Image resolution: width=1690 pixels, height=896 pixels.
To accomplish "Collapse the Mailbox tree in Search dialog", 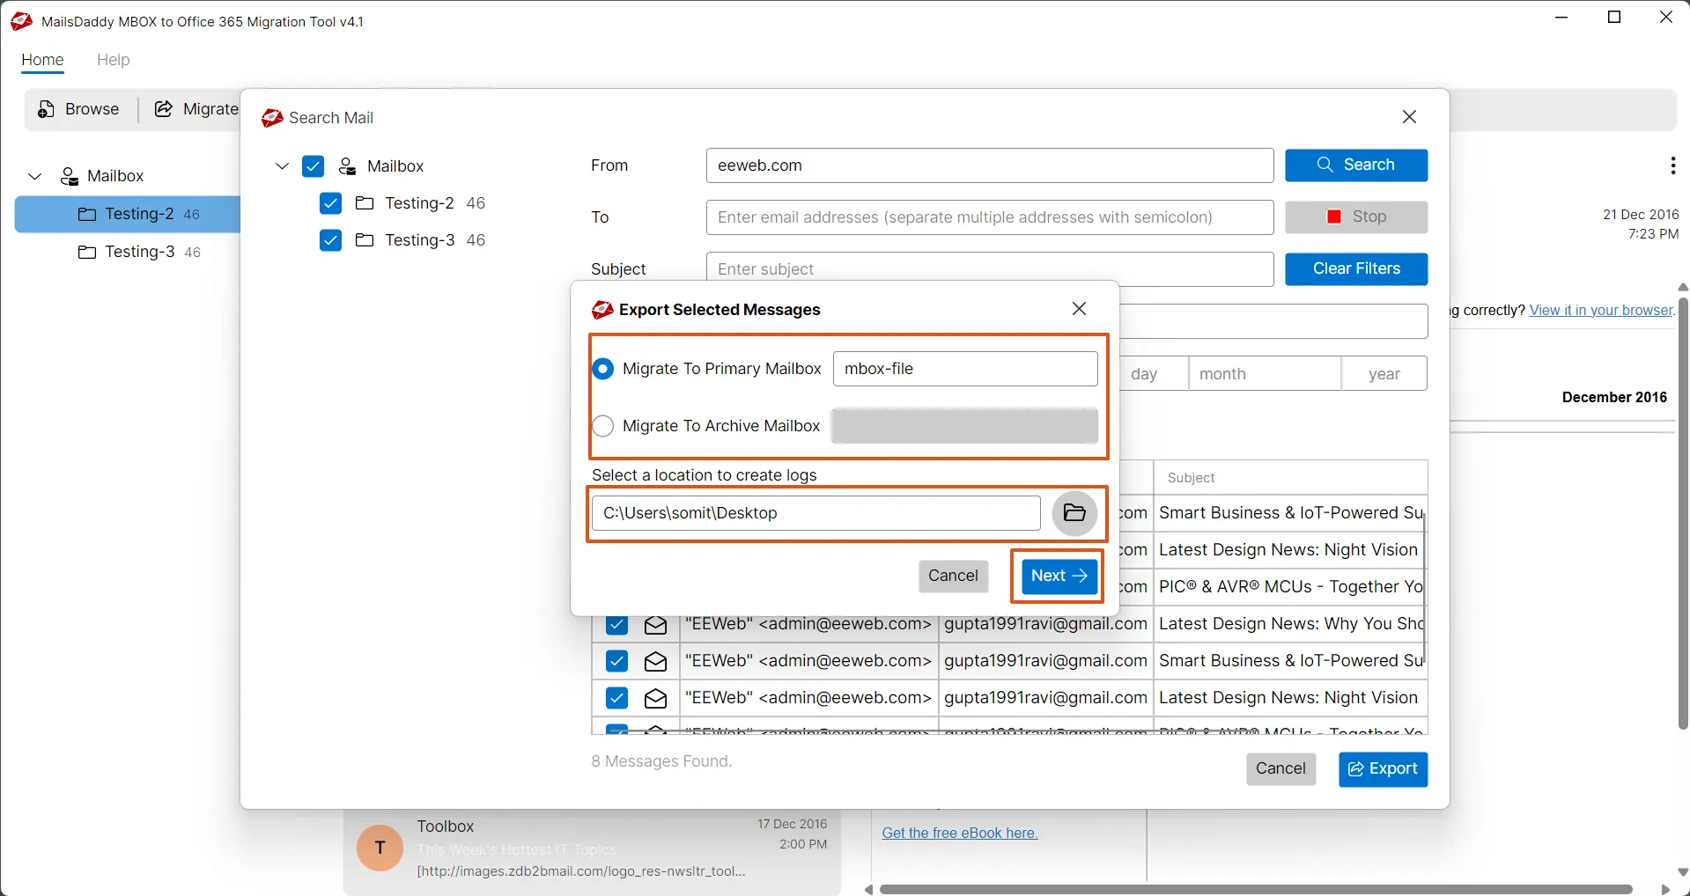I will (x=280, y=166).
